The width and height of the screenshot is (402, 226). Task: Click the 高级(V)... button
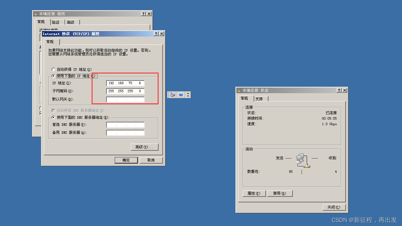click(x=144, y=147)
